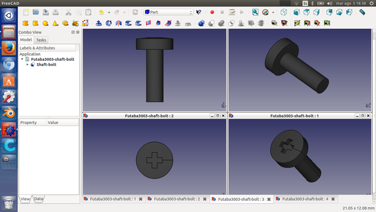Open the undo history dropdown arrow
Screen dimensions: 376x212
coord(109,12)
